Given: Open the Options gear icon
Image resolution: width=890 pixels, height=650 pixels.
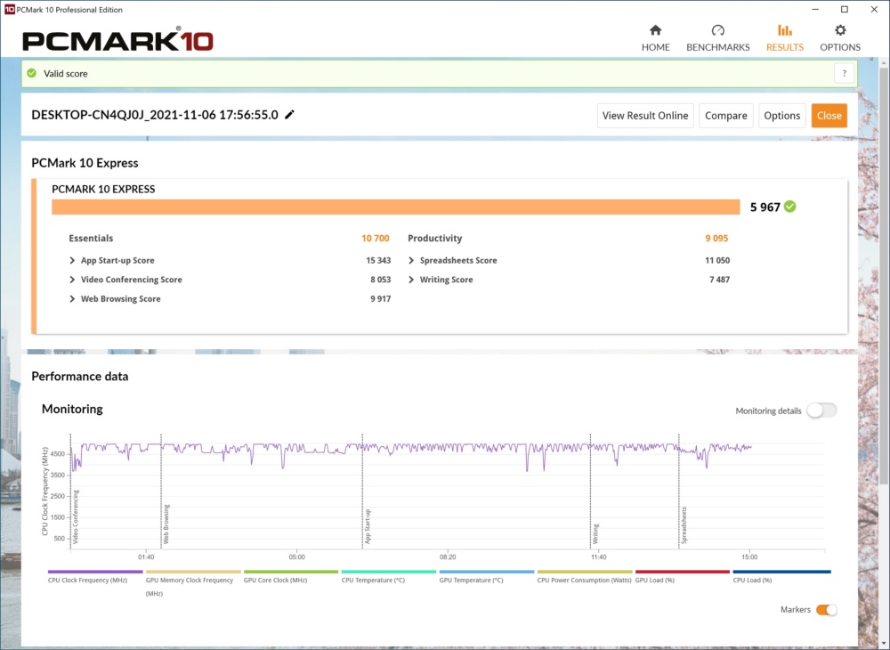Looking at the screenshot, I should (x=840, y=30).
